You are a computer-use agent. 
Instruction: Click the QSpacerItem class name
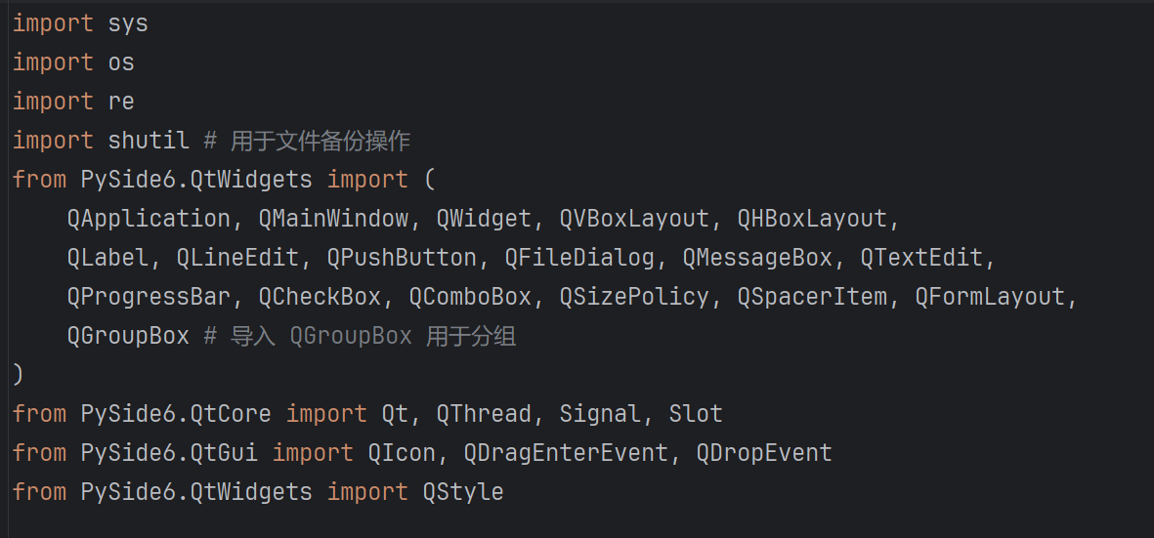click(812, 297)
